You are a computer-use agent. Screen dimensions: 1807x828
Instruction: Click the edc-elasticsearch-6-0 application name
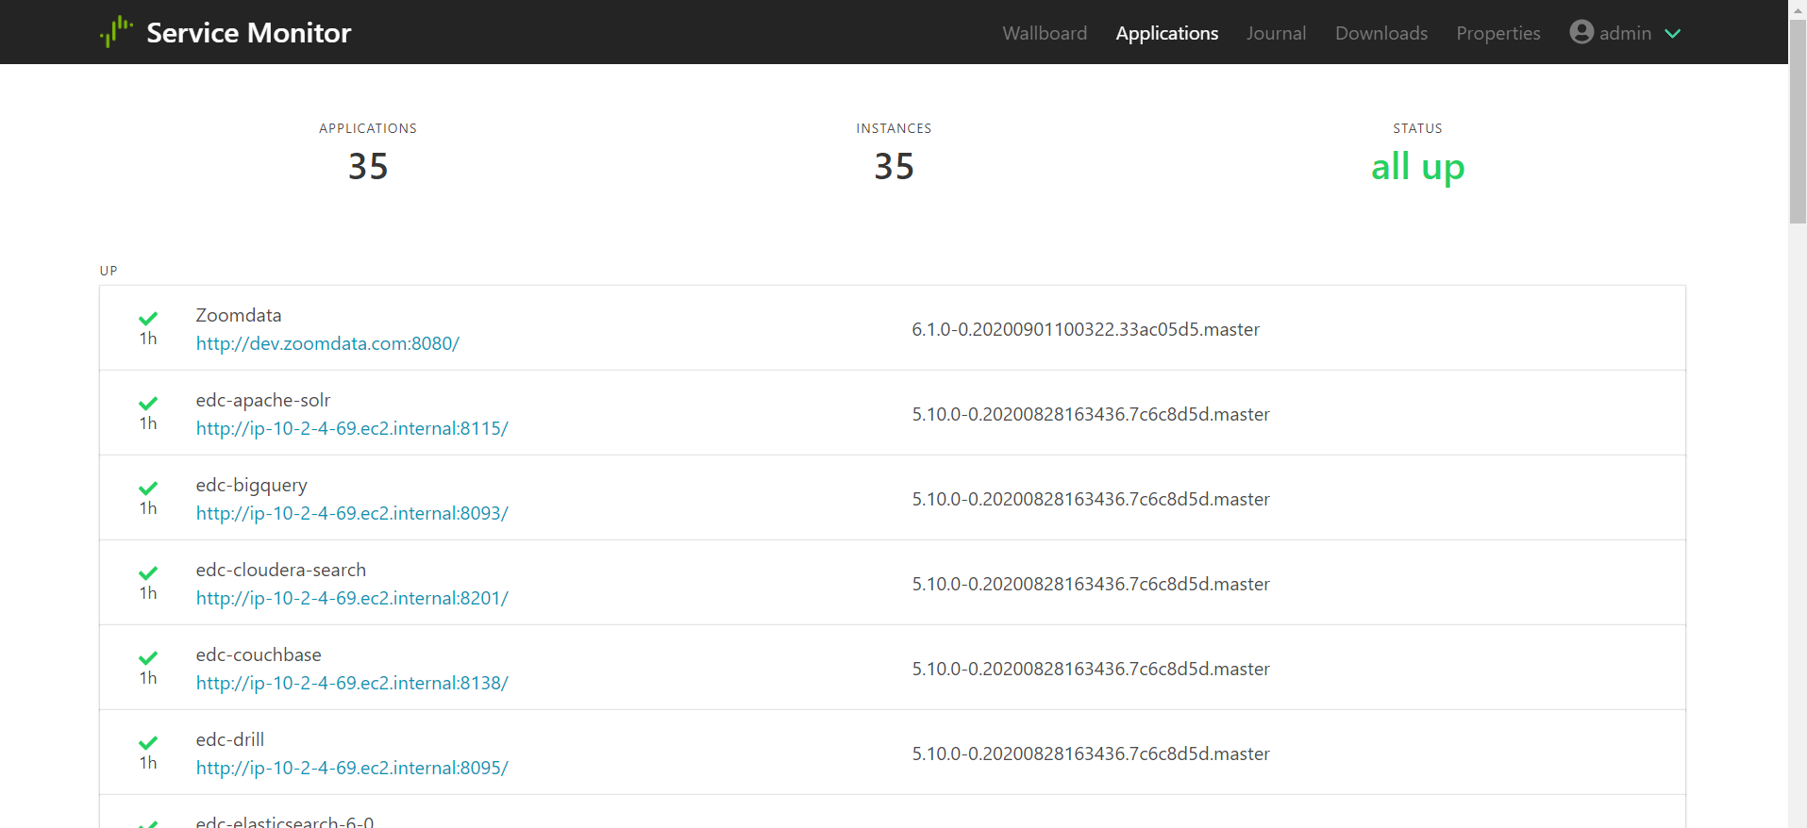point(285,821)
